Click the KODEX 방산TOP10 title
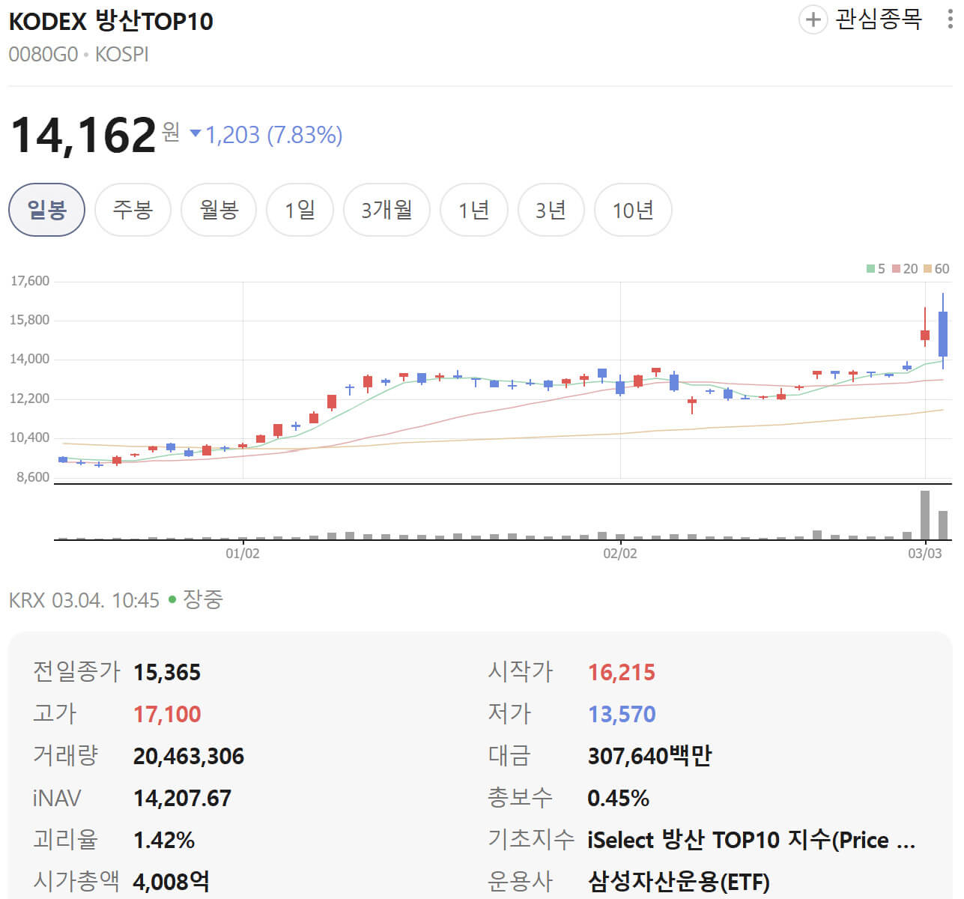 coord(110,22)
